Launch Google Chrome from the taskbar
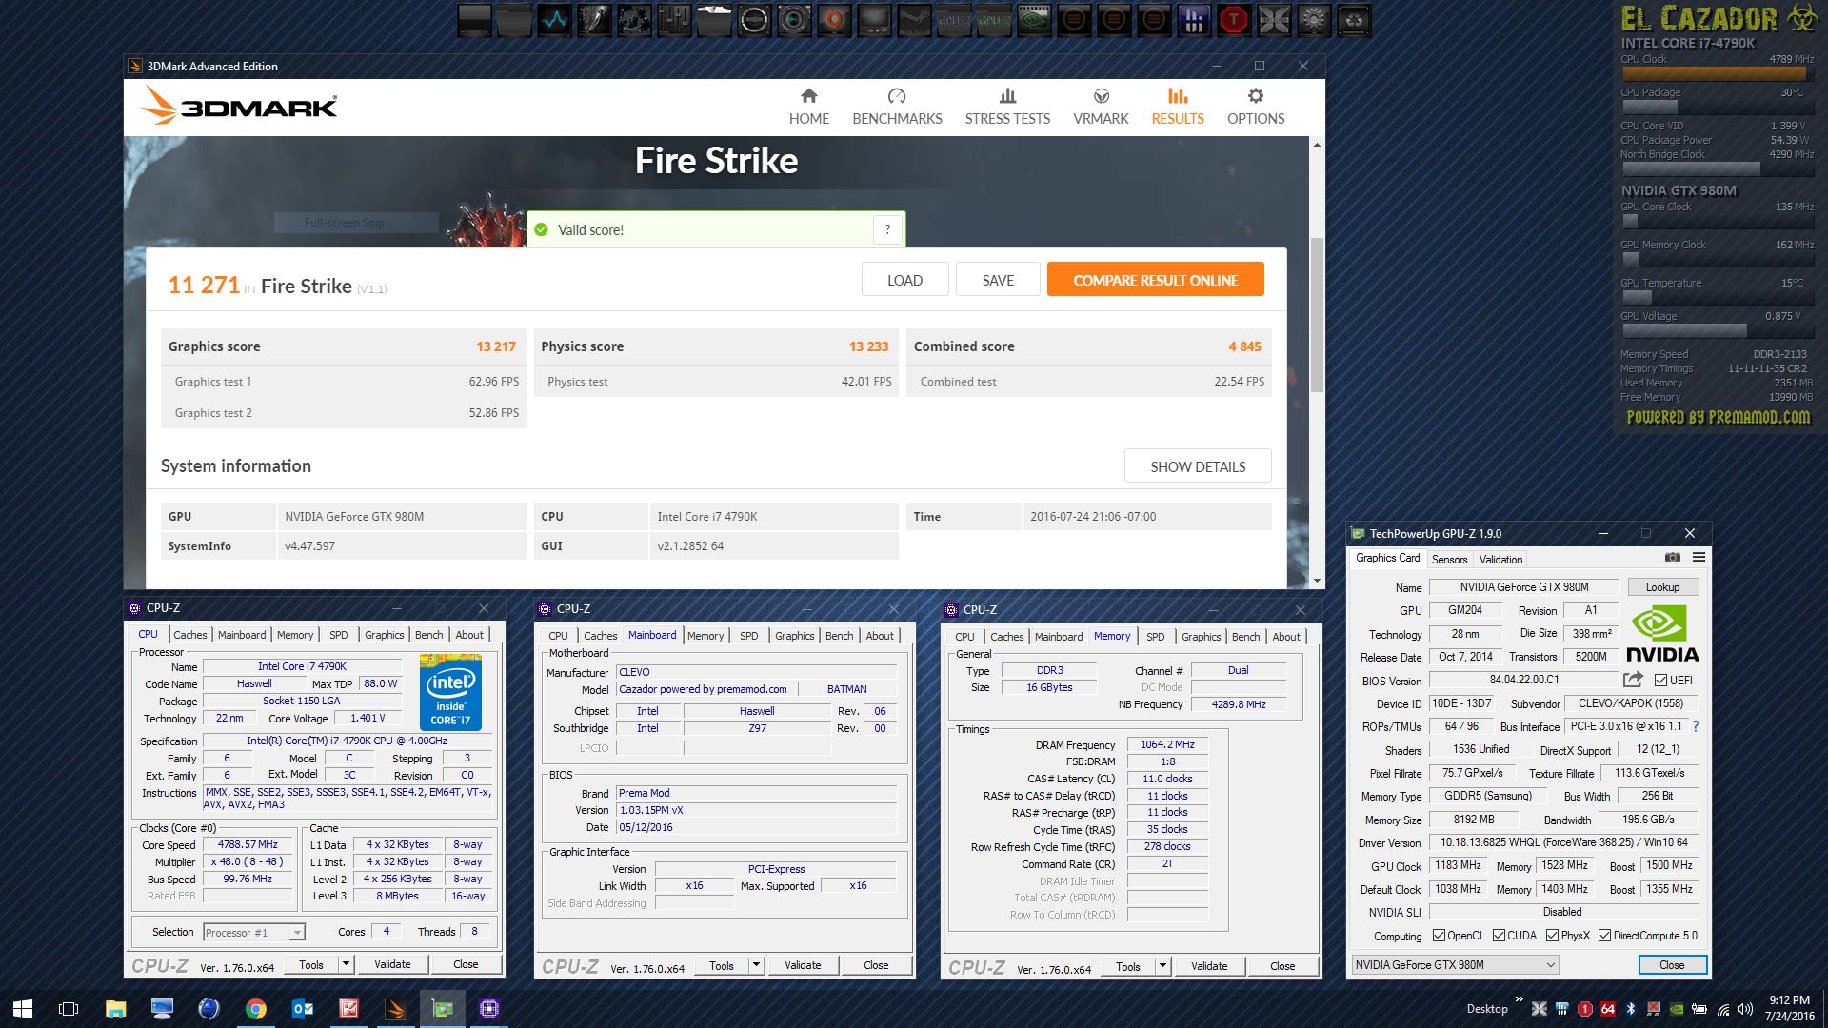 (255, 1009)
